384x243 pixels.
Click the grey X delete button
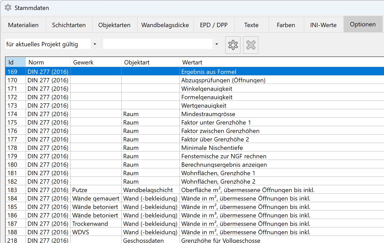251,45
